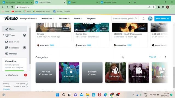Click the search magnifier icon
Viewport: 175px width, 98px height.
click(x=136, y=19)
